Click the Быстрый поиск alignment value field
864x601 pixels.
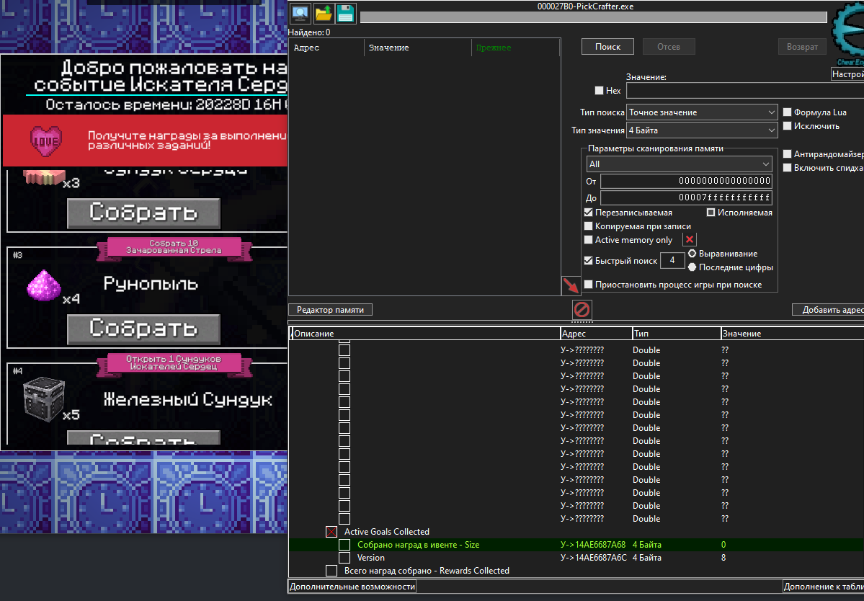click(672, 261)
